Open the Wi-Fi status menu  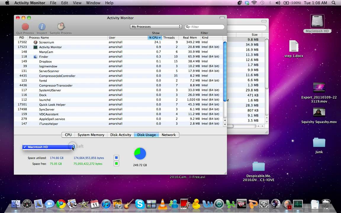click(254, 3)
